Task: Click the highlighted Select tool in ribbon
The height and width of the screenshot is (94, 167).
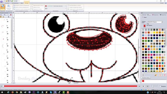Action: 3,7
